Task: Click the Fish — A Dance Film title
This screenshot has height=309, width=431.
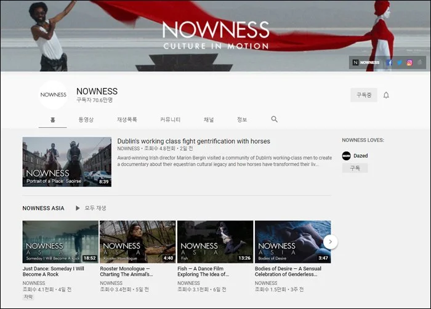Action: pos(203,271)
